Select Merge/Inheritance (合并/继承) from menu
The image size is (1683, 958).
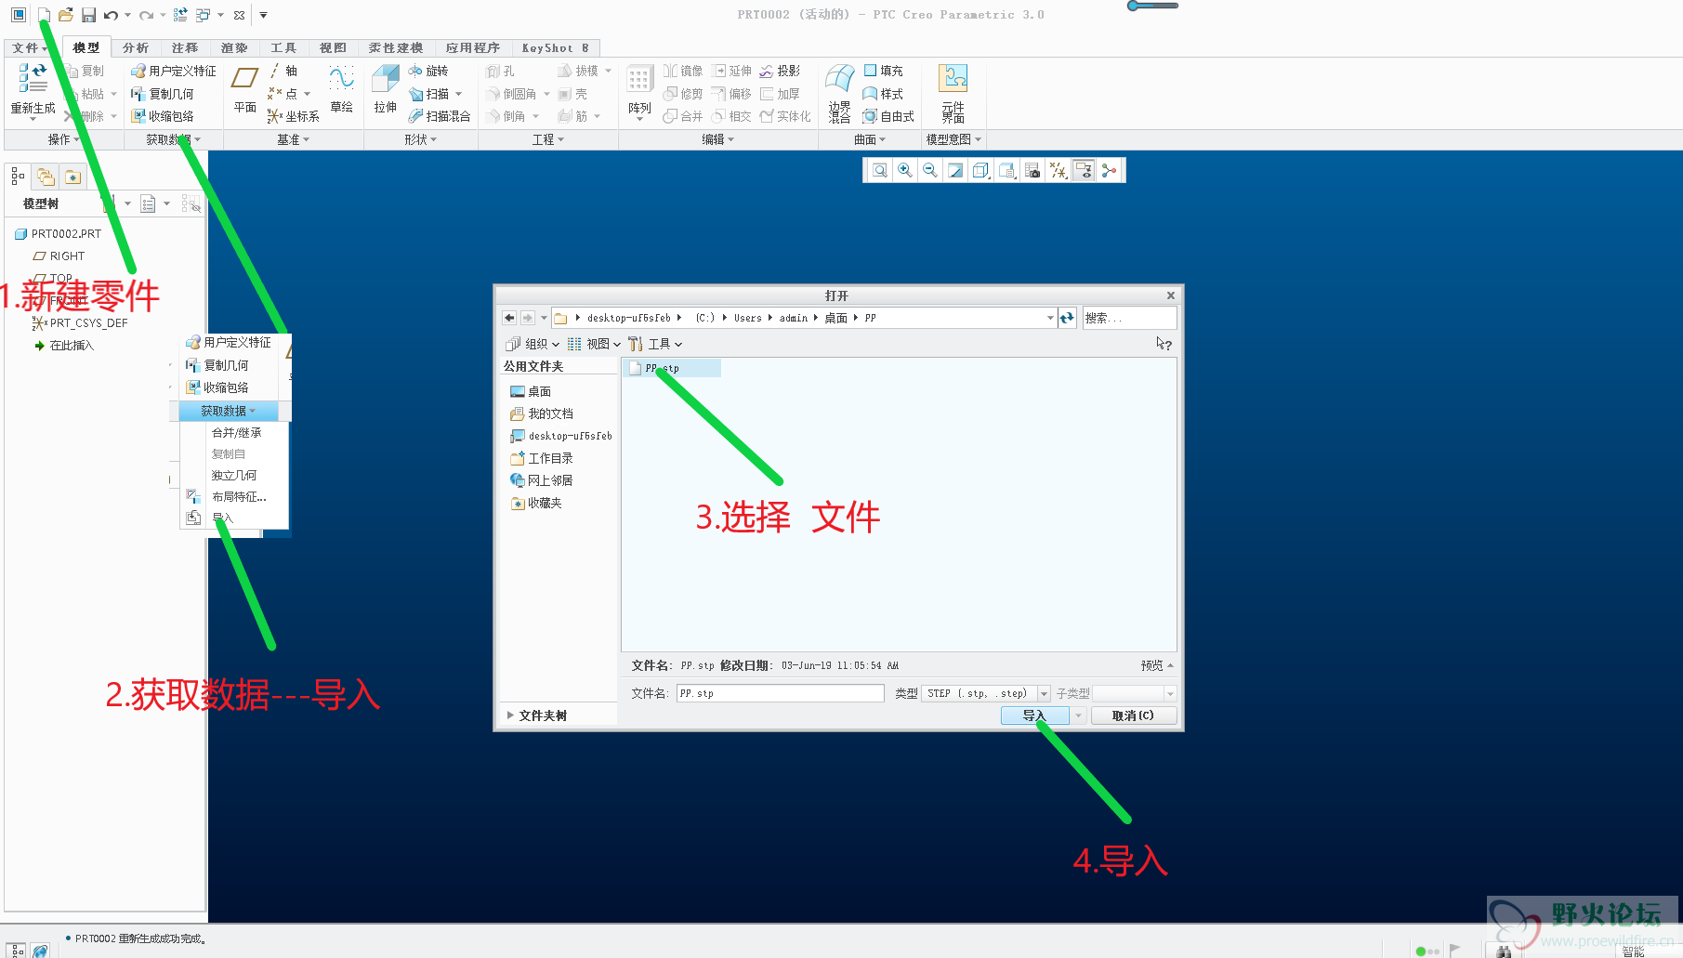237,432
